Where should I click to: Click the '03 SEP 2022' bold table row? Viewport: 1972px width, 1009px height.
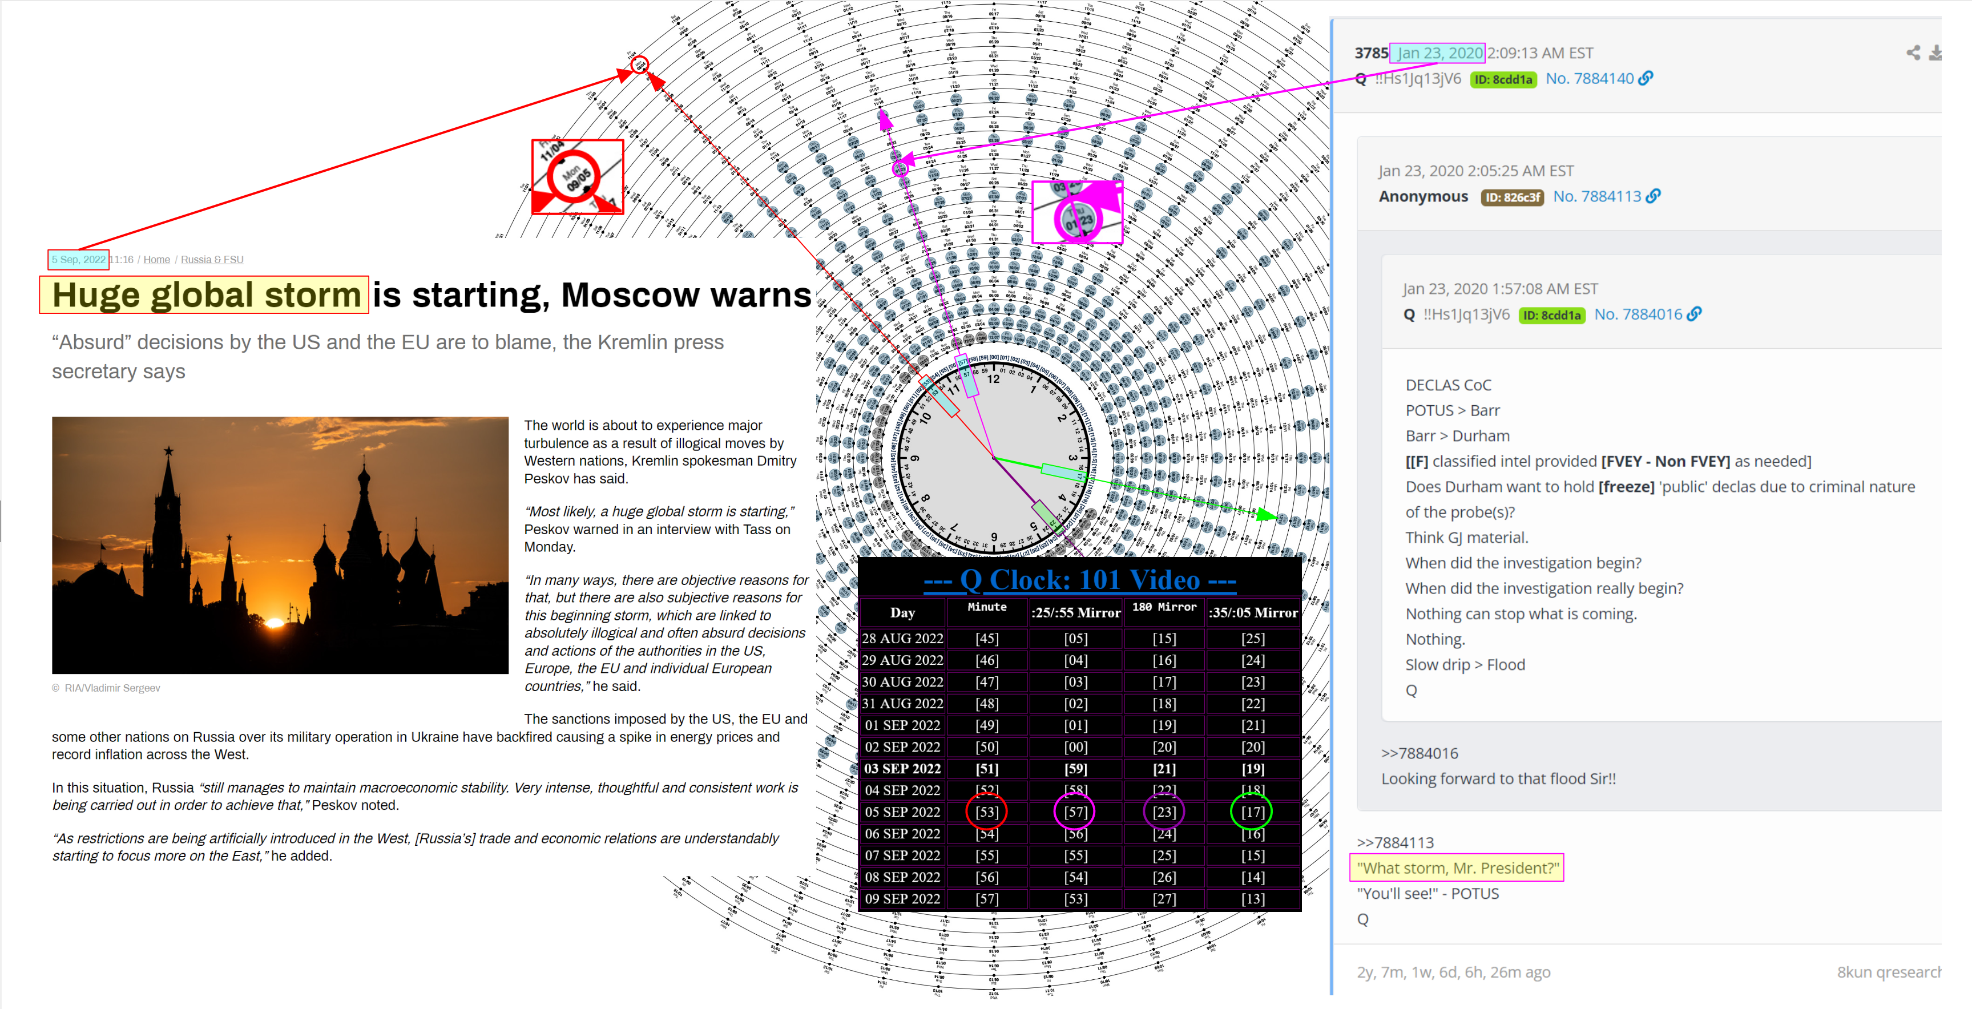pyautogui.click(x=1079, y=769)
